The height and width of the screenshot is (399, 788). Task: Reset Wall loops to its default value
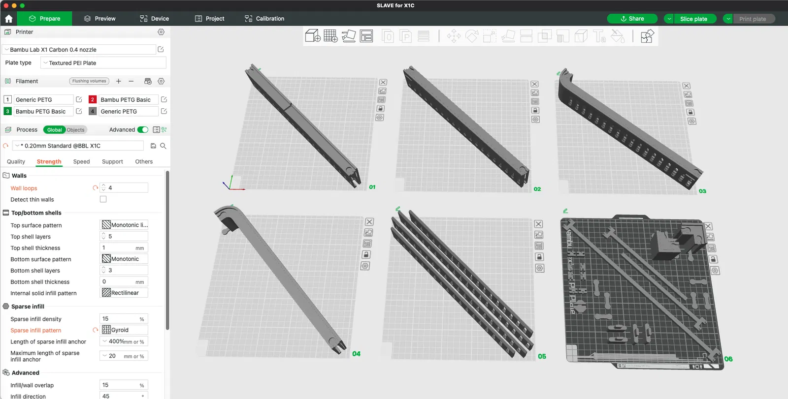click(96, 188)
